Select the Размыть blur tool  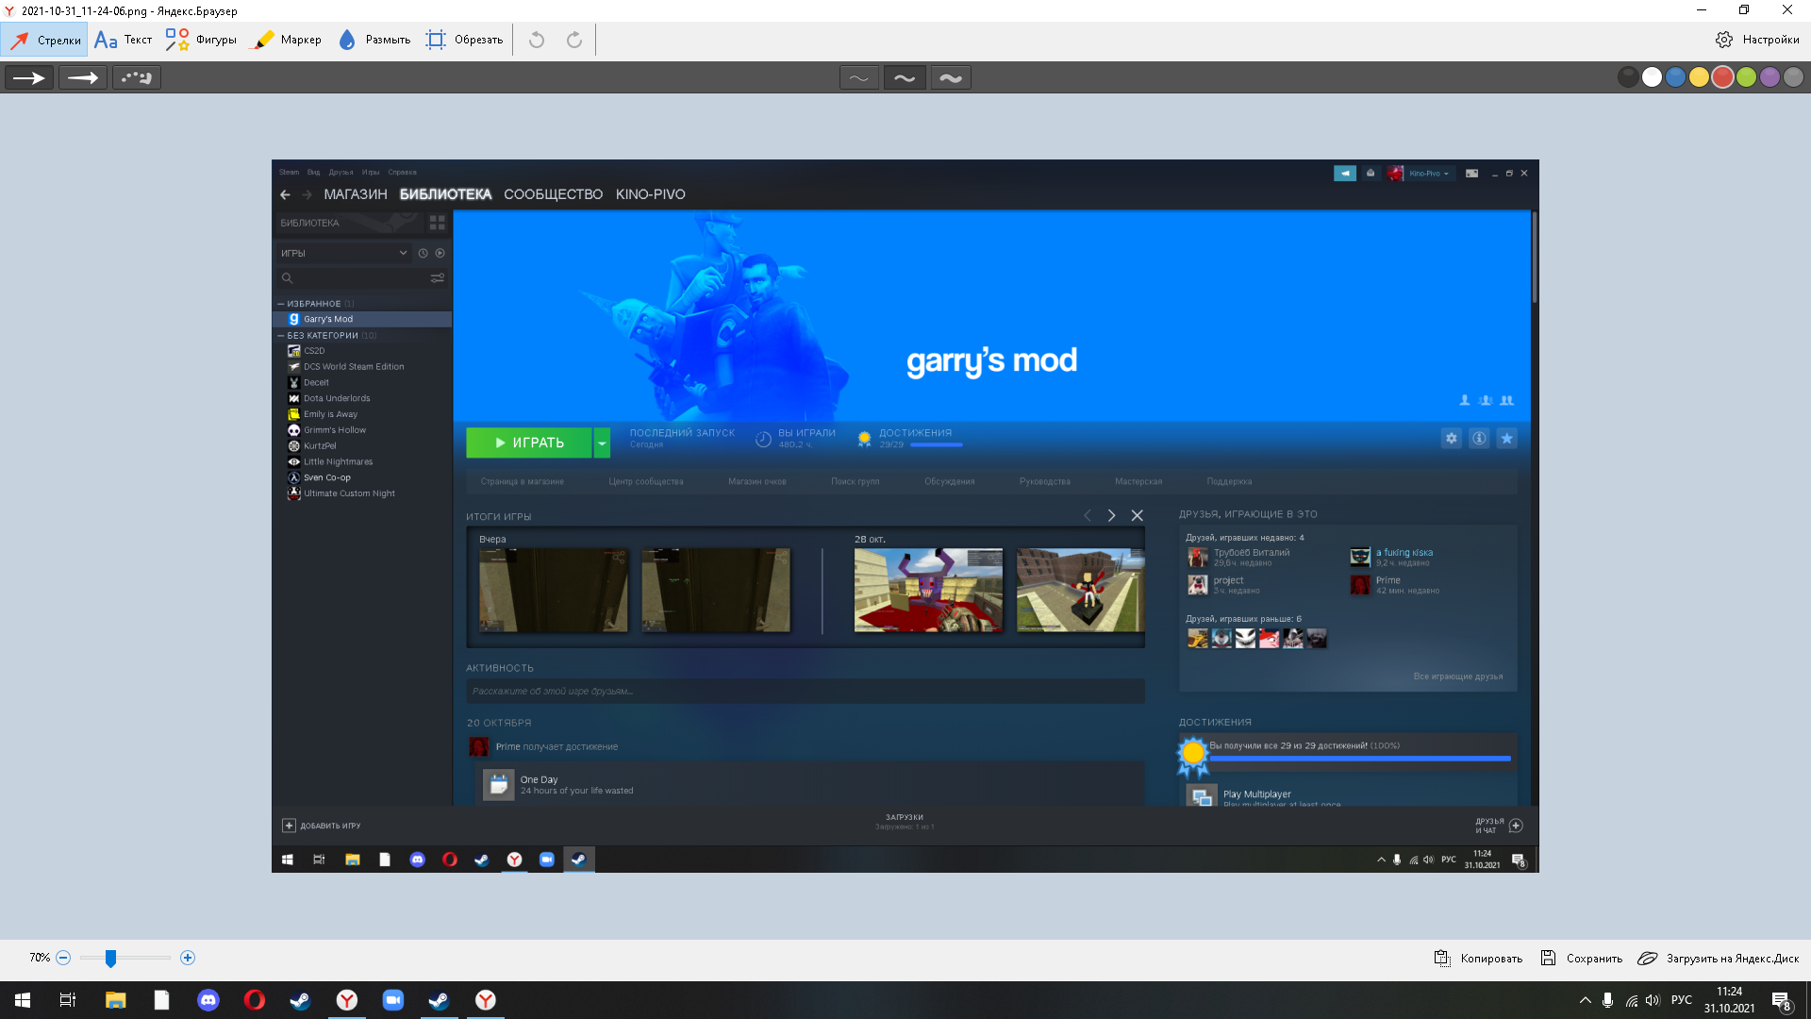pyautogui.click(x=374, y=40)
